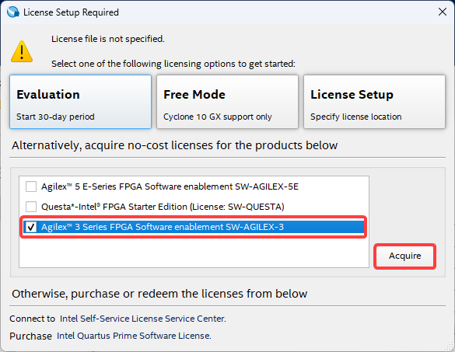The height and width of the screenshot is (352, 455).
Task: Open Intel Self-Service License Service Center link
Action: (143, 319)
